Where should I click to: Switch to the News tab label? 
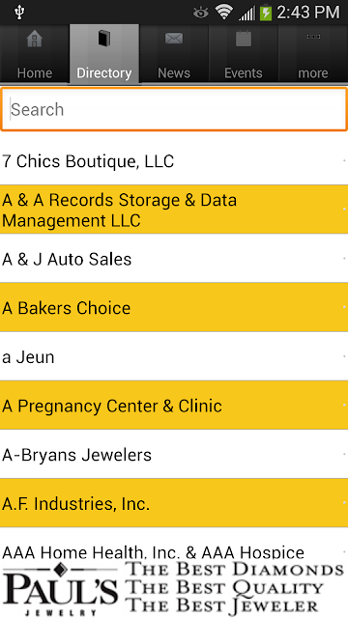tap(174, 73)
